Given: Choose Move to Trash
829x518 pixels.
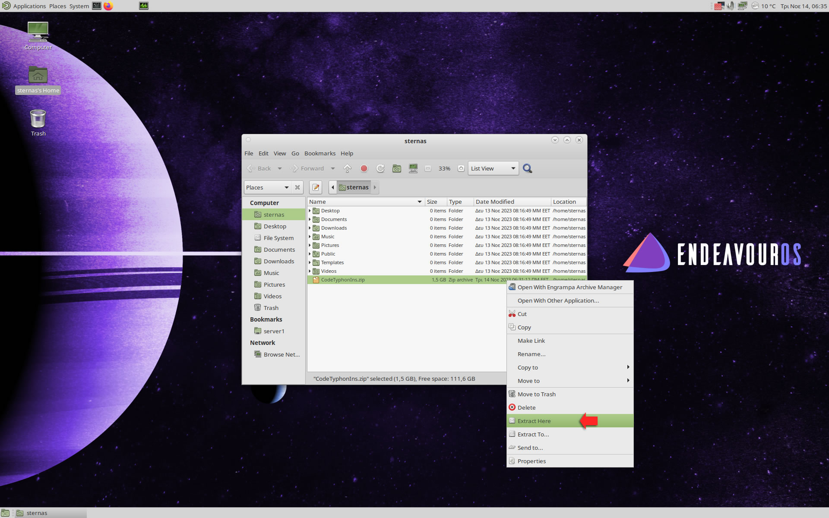Looking at the screenshot, I should [x=570, y=394].
